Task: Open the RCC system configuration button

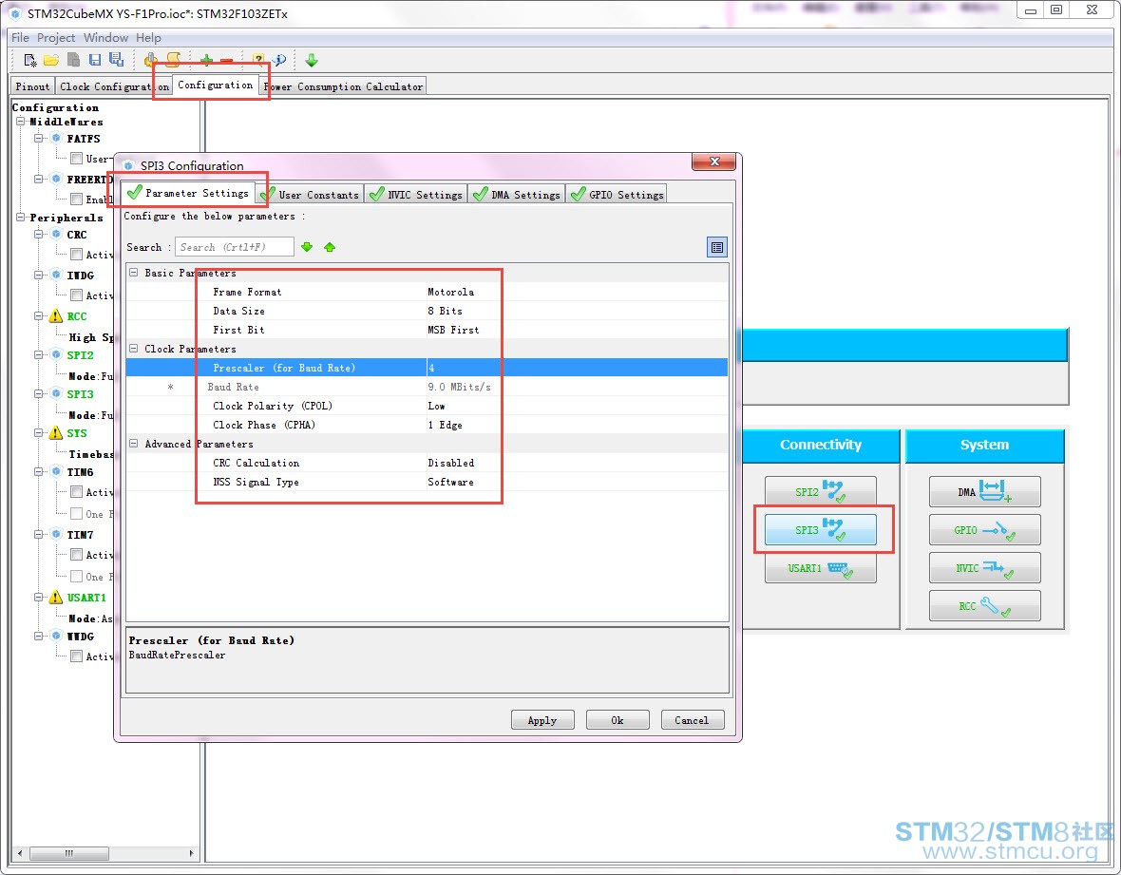Action: click(984, 606)
